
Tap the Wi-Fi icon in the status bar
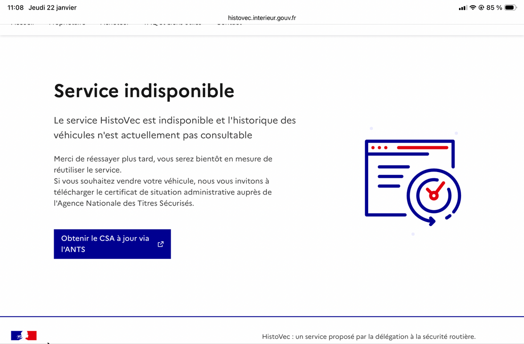472,8
